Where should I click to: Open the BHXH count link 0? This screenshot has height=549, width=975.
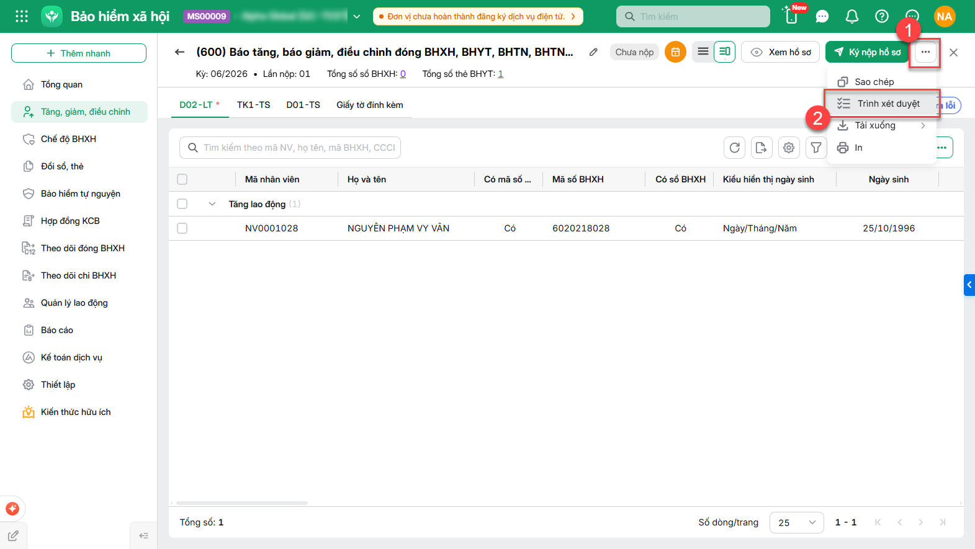coord(403,74)
